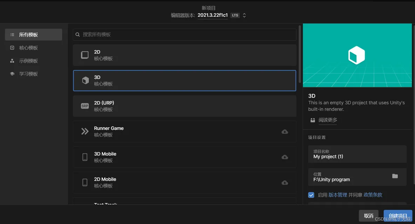Click the LTS badge

235,15
